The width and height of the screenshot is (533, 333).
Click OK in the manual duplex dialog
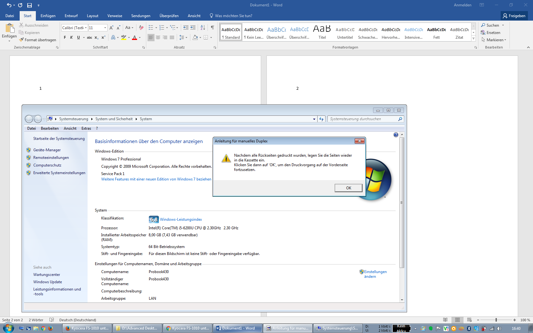348,188
